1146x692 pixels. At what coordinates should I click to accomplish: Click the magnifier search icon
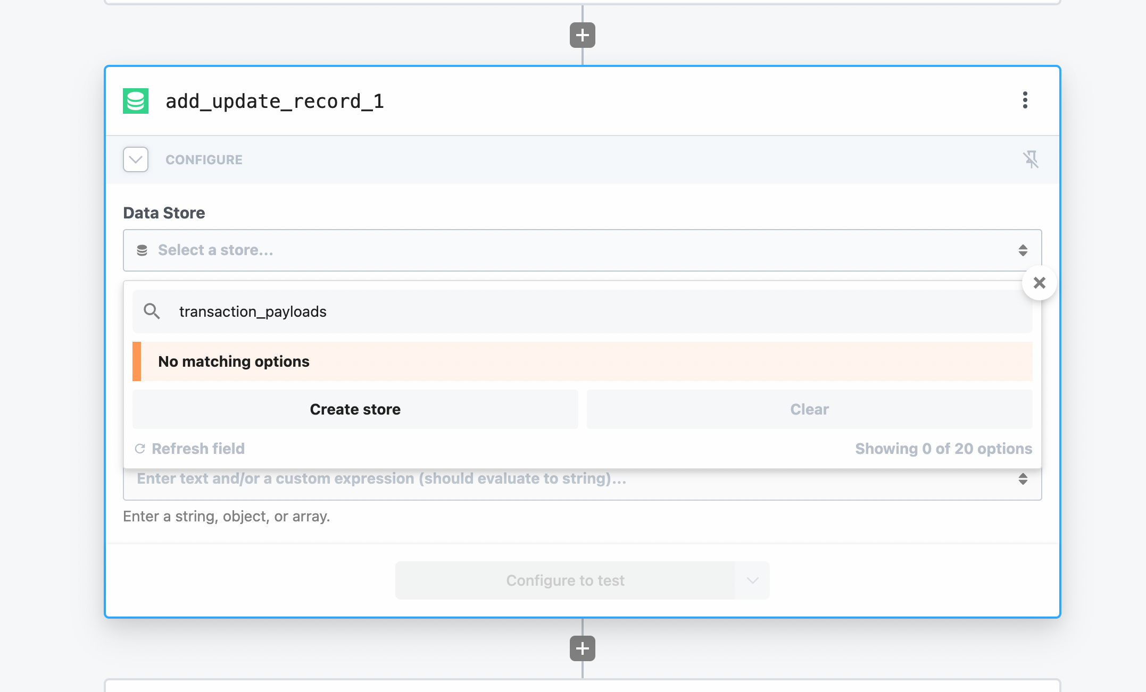point(152,311)
